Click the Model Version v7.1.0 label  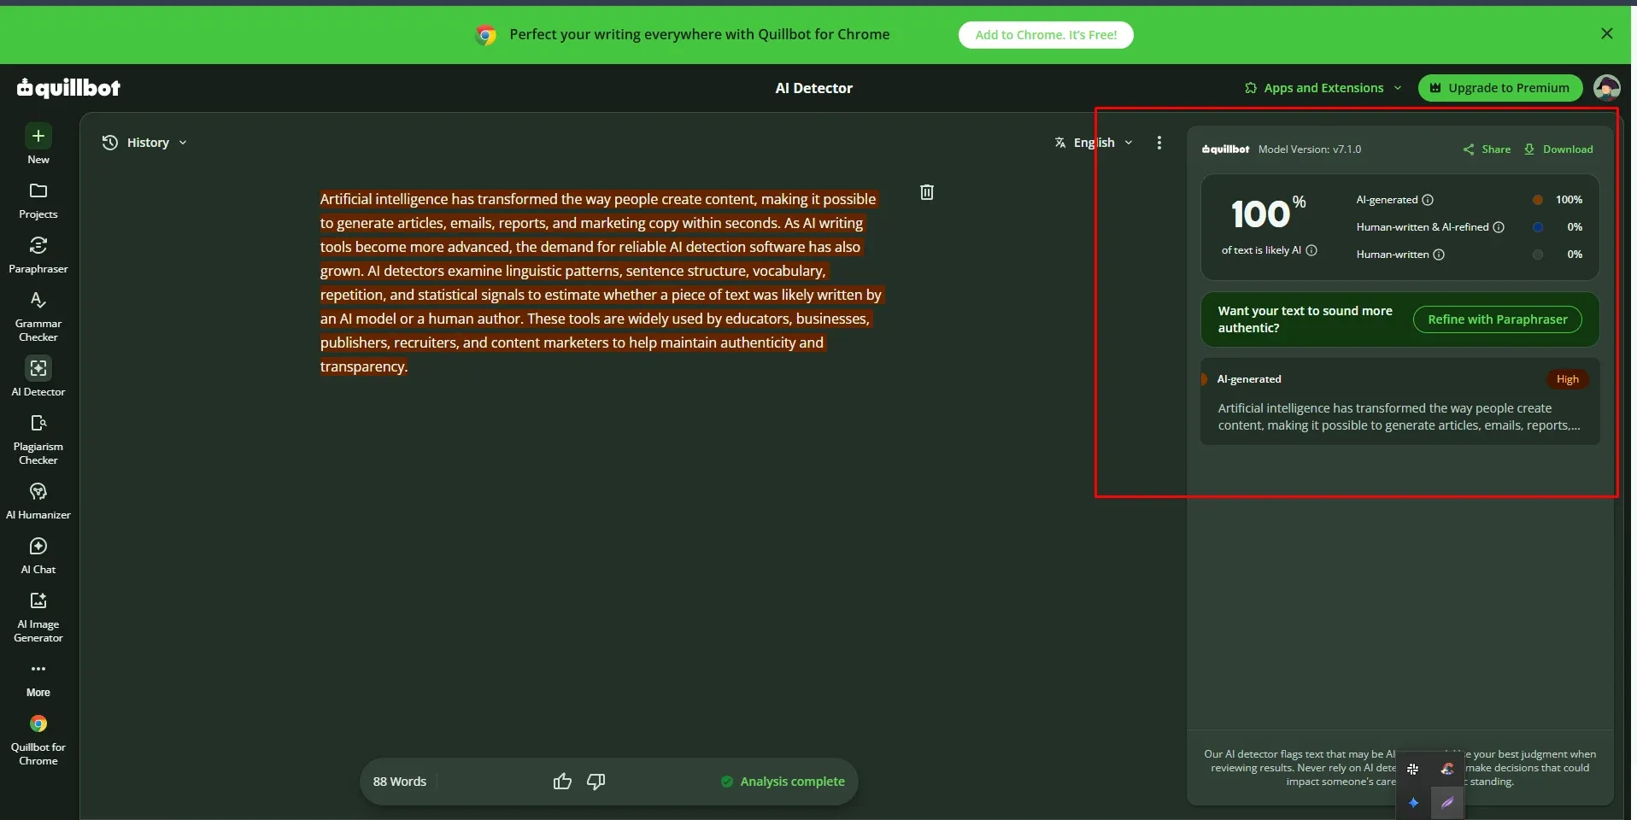[1310, 149]
